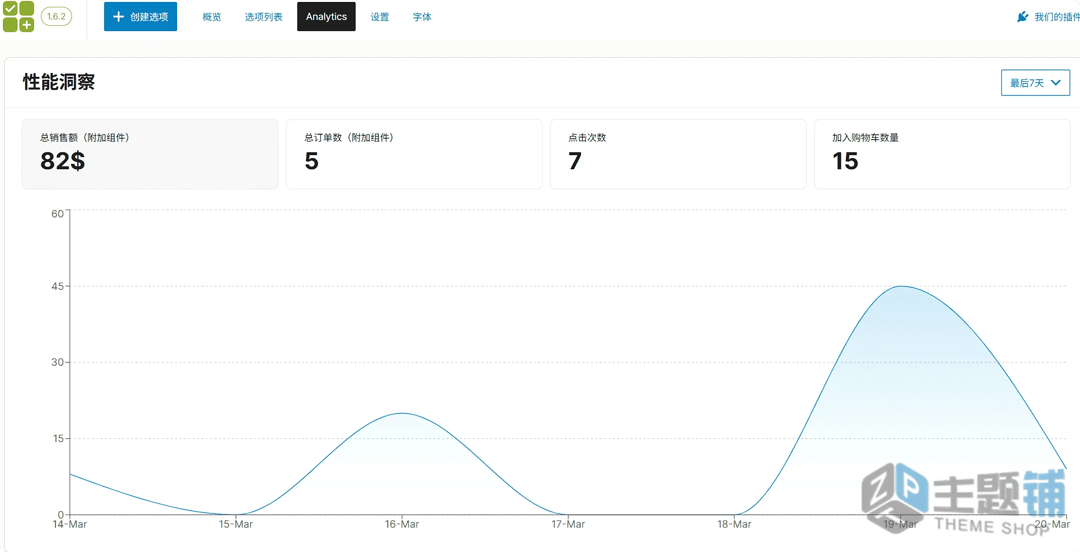Image resolution: width=1080 pixels, height=552 pixels.
Task: Go to the 设置 tab
Action: 379,17
